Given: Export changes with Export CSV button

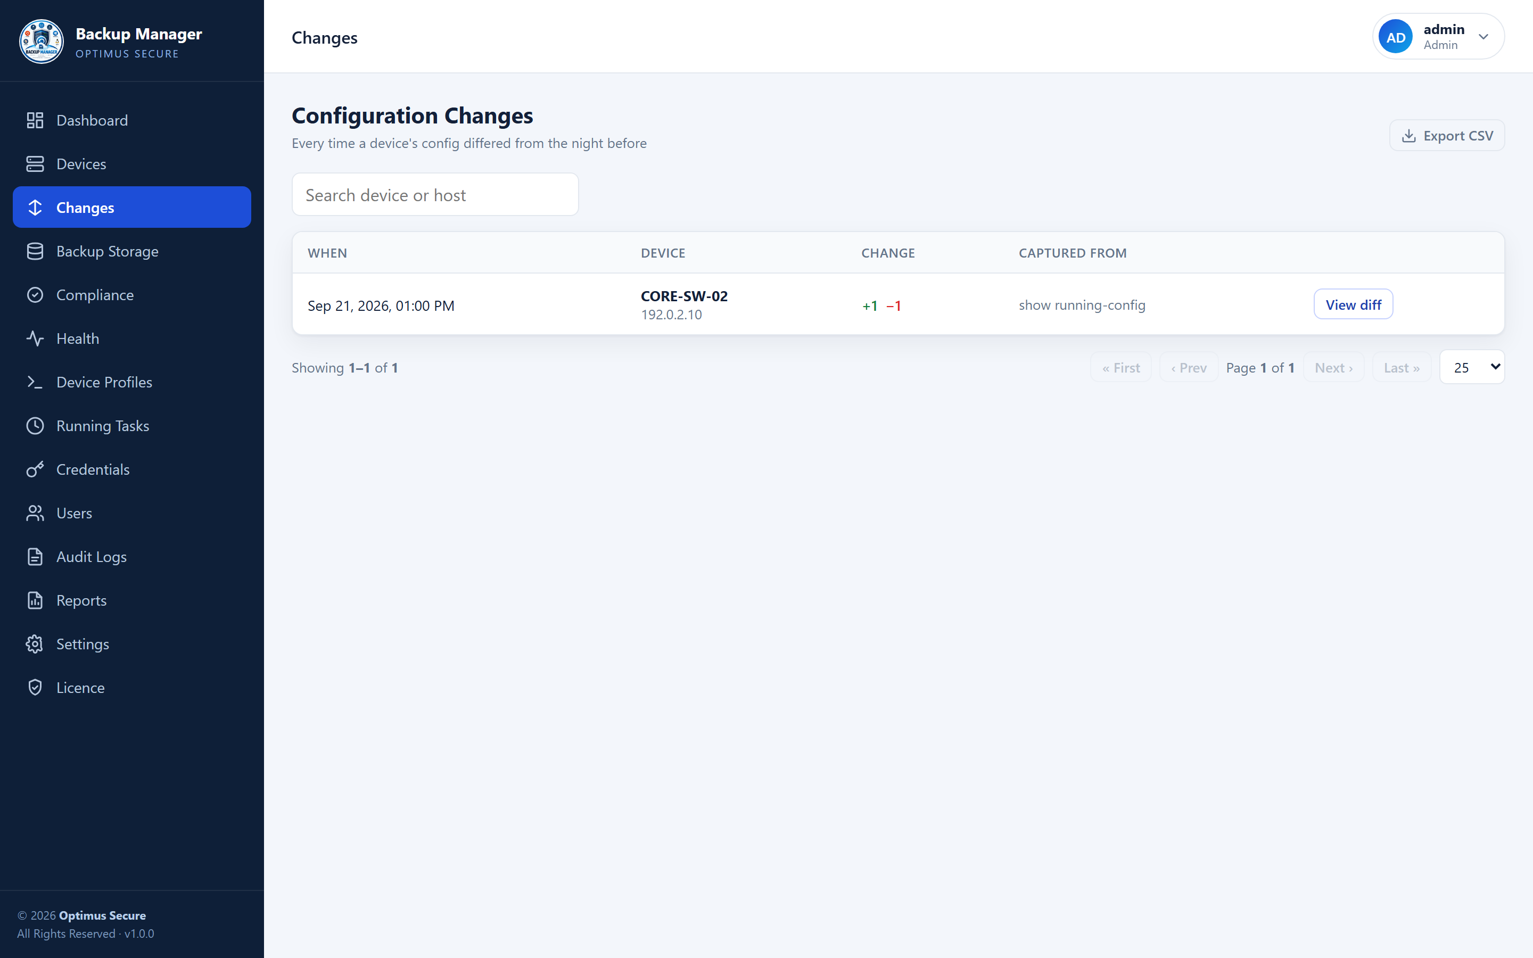Looking at the screenshot, I should point(1447,136).
